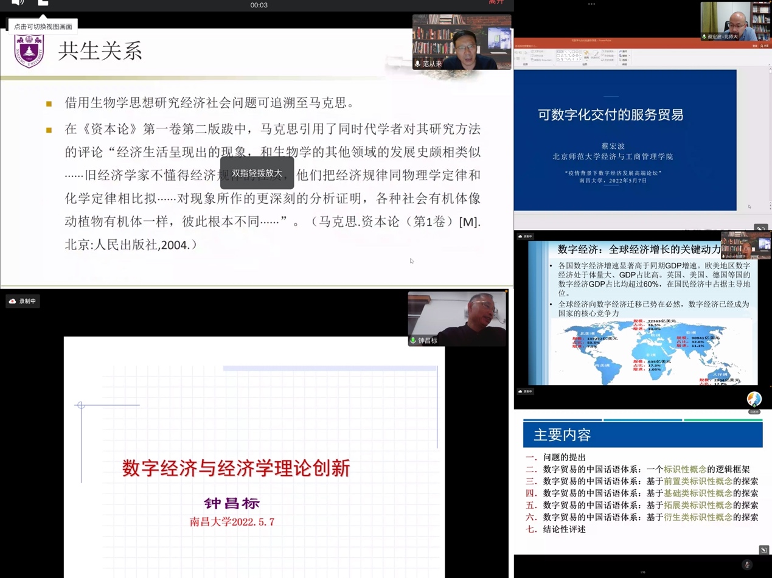Click the blue slide title 可数字化交付的服务贸易
Image resolution: width=772 pixels, height=578 pixels.
tap(610, 115)
